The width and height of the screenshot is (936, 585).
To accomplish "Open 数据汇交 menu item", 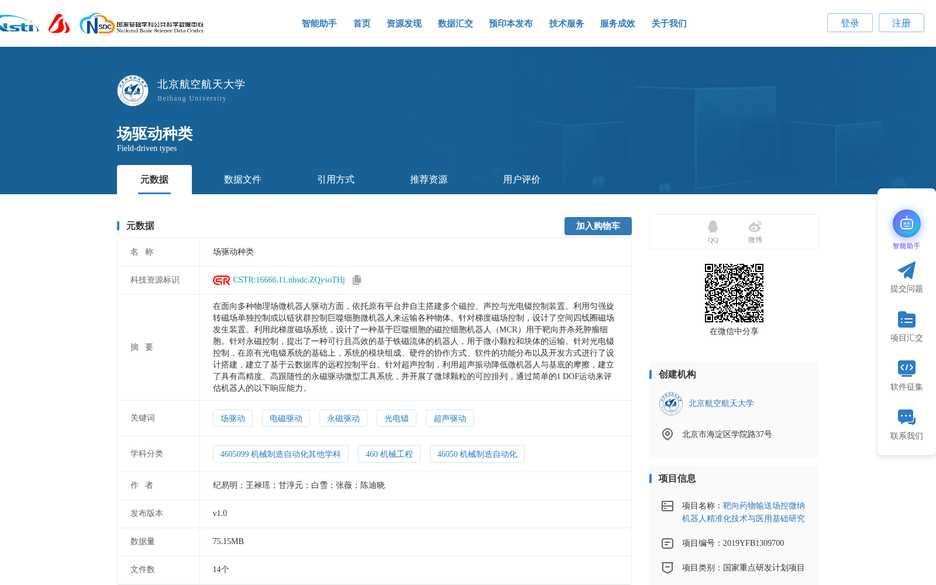I will (x=456, y=23).
